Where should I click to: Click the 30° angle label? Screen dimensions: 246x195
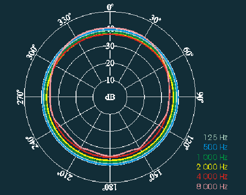[155, 19]
